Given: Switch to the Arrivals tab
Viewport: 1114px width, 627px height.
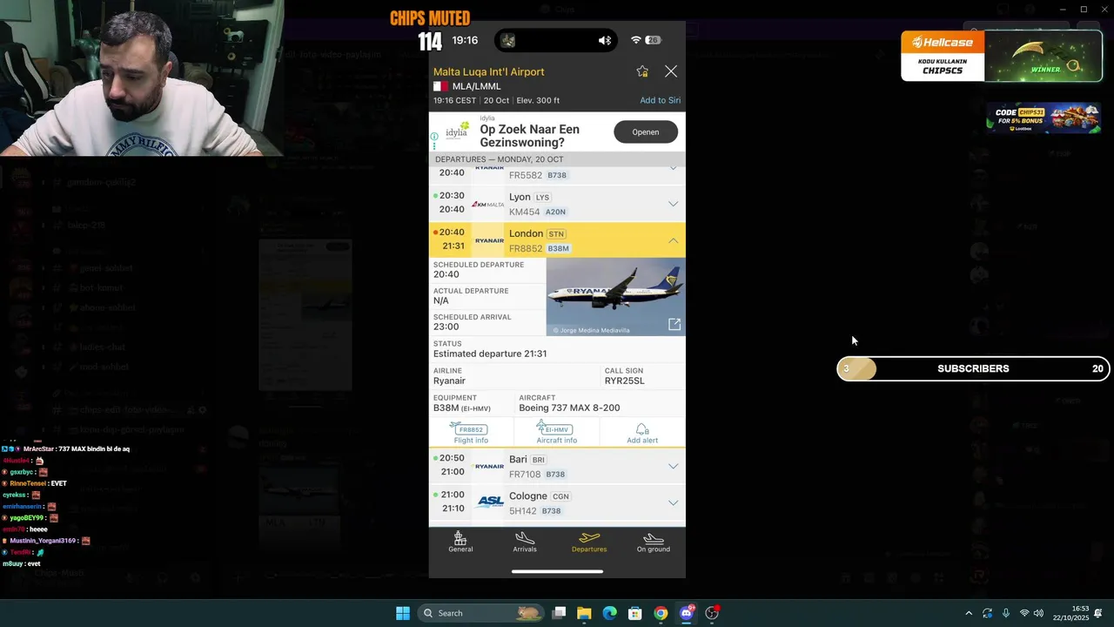Looking at the screenshot, I should tap(525, 542).
